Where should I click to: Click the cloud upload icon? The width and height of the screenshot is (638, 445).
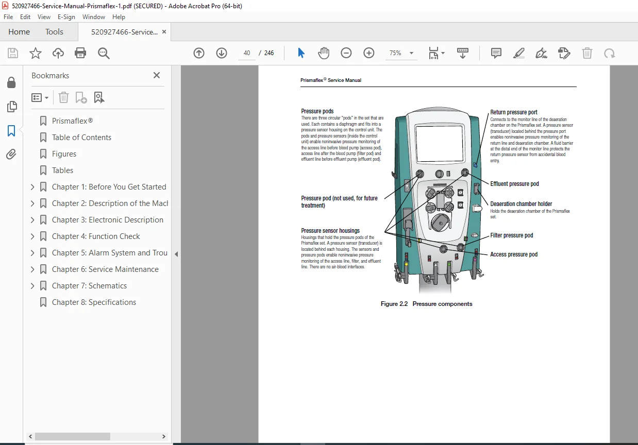[x=58, y=53]
